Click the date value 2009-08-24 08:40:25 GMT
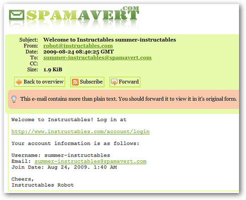 coord(78,52)
